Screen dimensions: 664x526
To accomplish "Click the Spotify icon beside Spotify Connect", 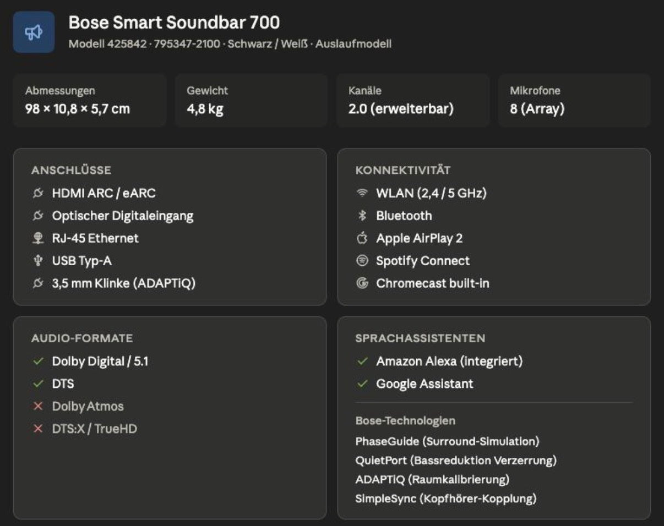I will (x=362, y=261).
